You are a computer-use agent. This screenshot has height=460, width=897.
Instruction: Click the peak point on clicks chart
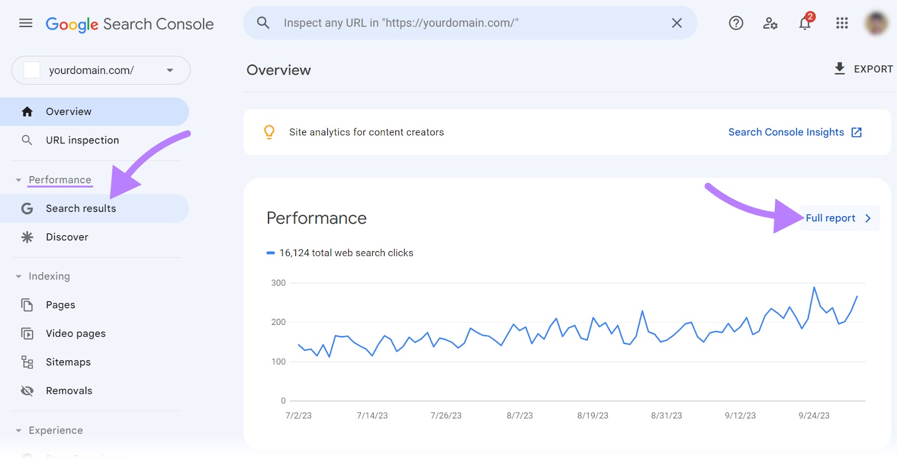click(x=814, y=287)
